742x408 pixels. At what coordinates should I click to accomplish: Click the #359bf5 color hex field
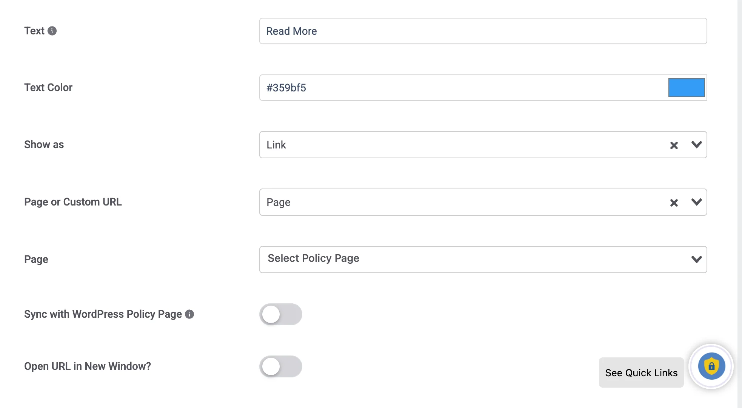pos(463,88)
